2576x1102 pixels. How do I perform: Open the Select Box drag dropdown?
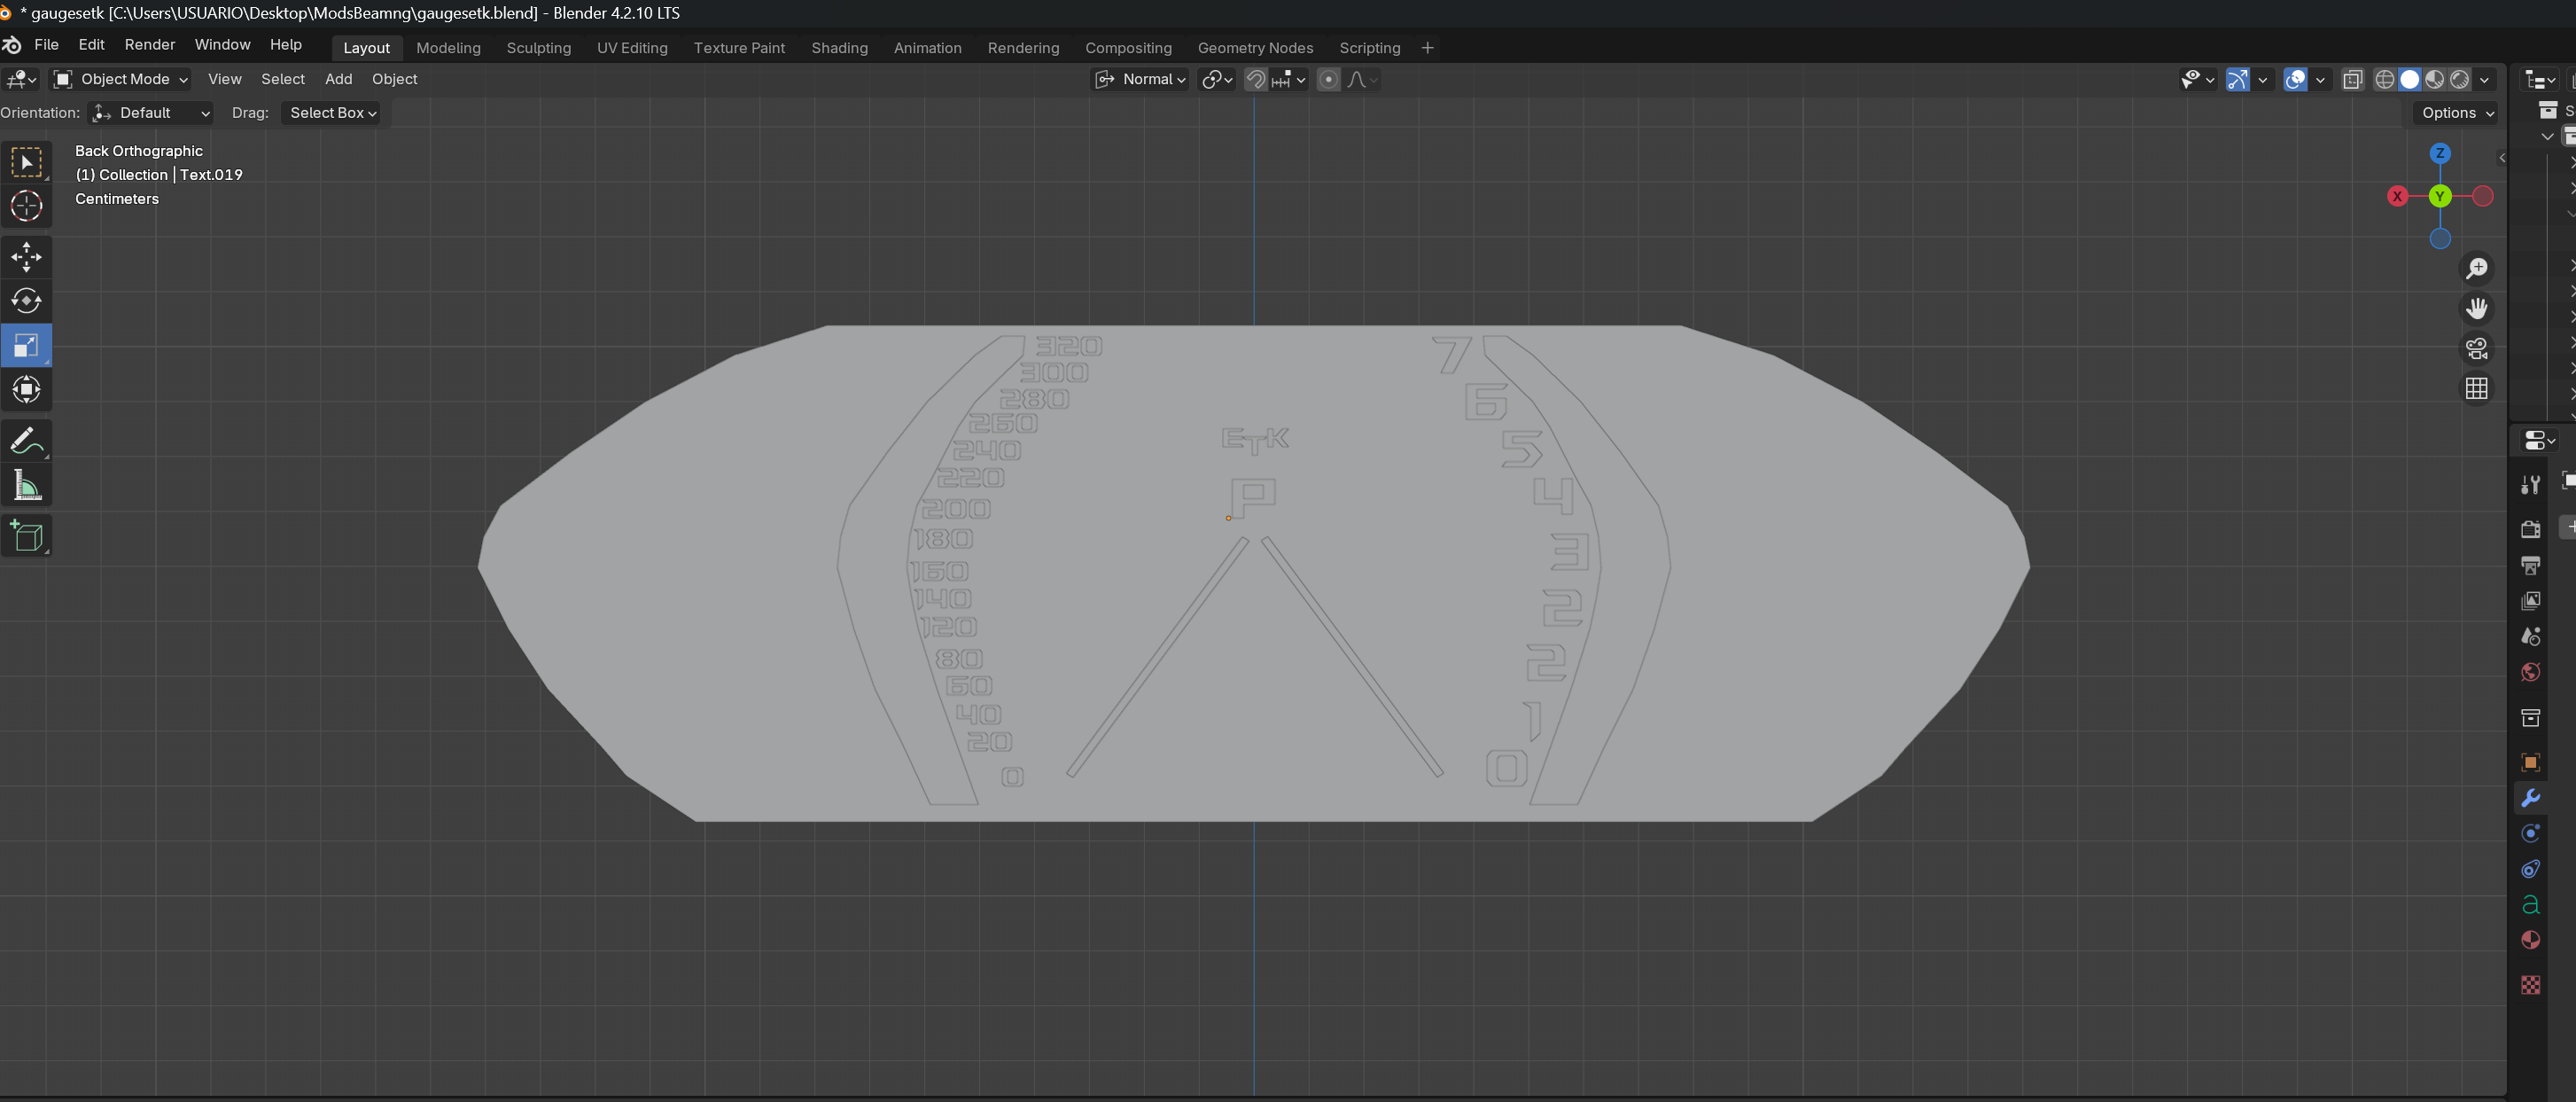pyautogui.click(x=332, y=113)
